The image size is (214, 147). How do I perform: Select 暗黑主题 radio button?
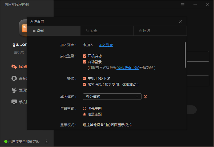84,114
